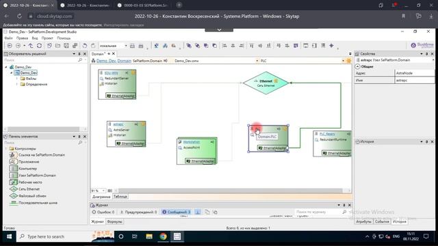Image resolution: width=438 pixels, height=246 pixels.
Task: Open the События tab in right panel
Action: coord(382,221)
